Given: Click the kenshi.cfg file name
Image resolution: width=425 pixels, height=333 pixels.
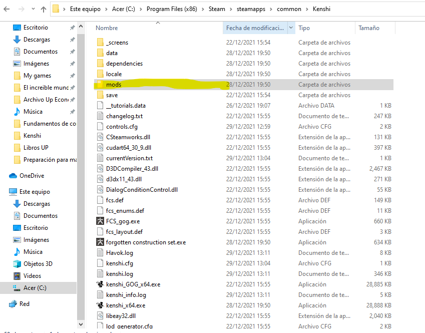Looking at the screenshot, I should [x=120, y=263].
